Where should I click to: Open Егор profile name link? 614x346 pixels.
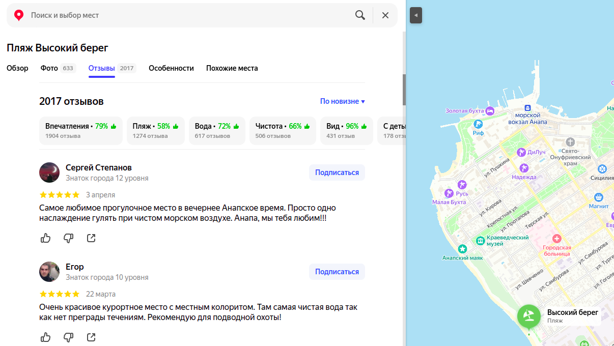pyautogui.click(x=75, y=267)
